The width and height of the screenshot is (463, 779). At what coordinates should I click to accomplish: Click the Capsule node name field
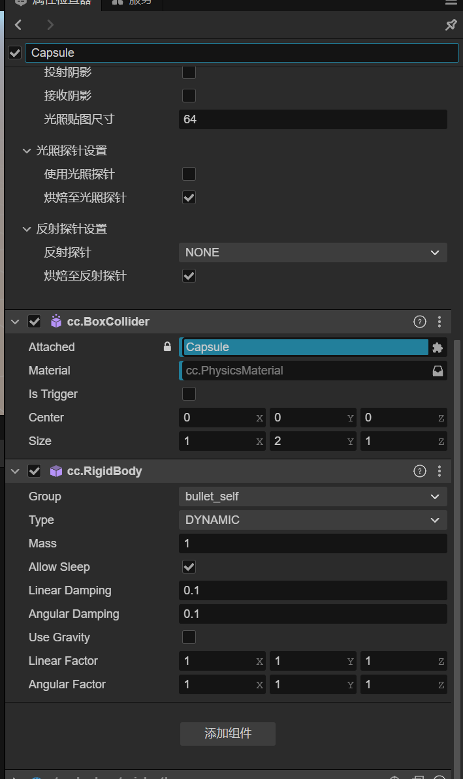point(242,53)
